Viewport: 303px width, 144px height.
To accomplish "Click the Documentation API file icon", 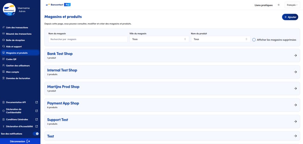I will pos(3,102).
